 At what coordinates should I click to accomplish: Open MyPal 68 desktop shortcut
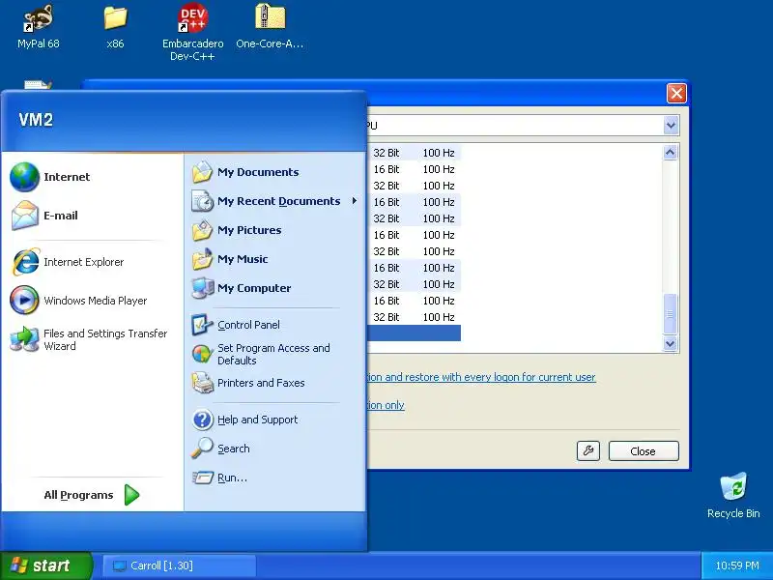coord(38,27)
